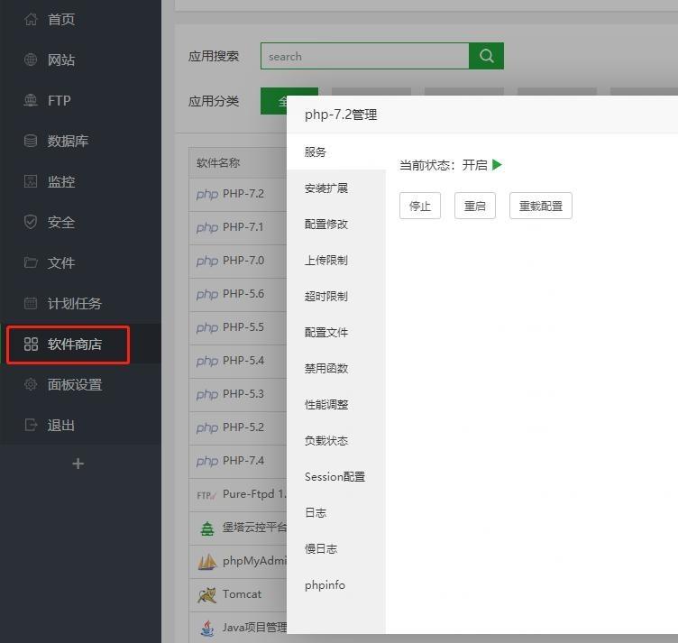This screenshot has width=678, height=643.
Task: Open 软件商店 in the sidebar
Action: [x=69, y=344]
